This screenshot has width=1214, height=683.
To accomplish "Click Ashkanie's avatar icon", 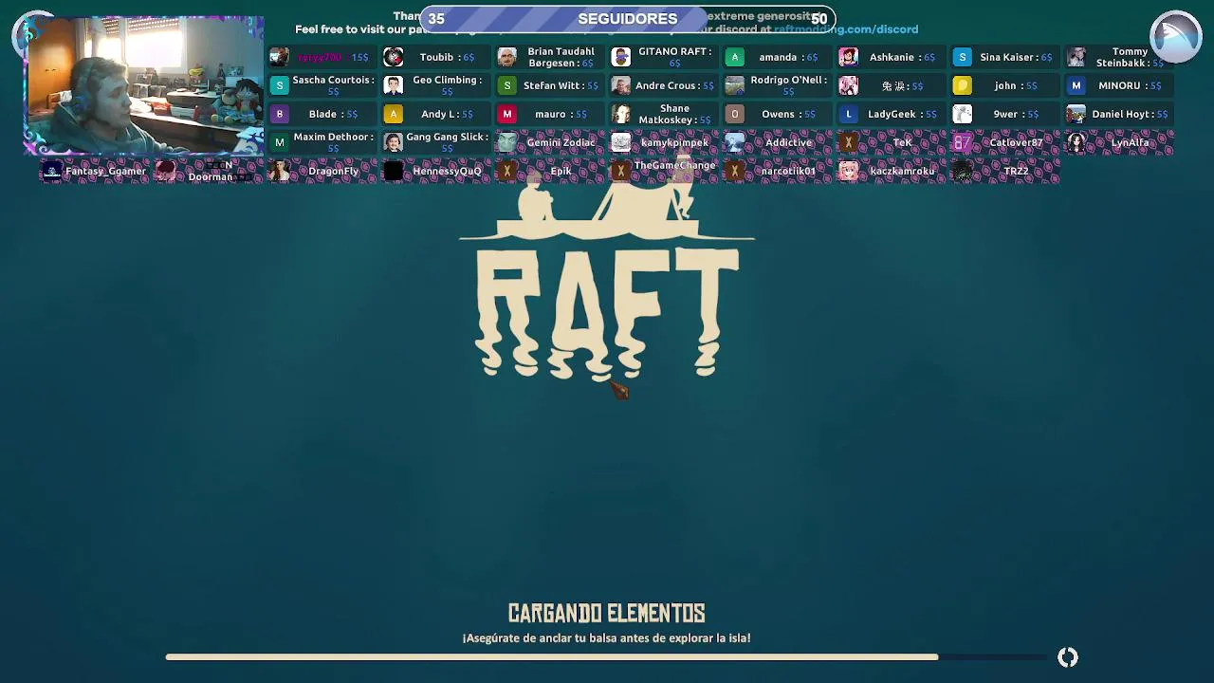I will [x=849, y=57].
